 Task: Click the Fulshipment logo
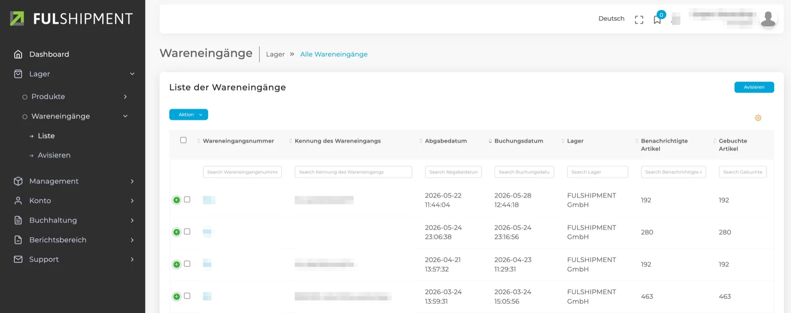(x=72, y=19)
